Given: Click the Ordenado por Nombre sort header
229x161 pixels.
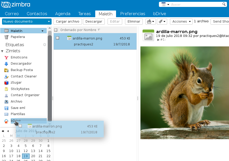Looking at the screenshot, I should pos(80,30).
